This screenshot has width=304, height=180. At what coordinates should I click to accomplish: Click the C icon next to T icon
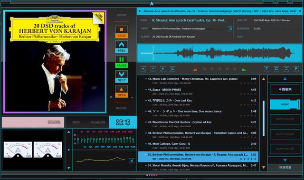(276, 68)
